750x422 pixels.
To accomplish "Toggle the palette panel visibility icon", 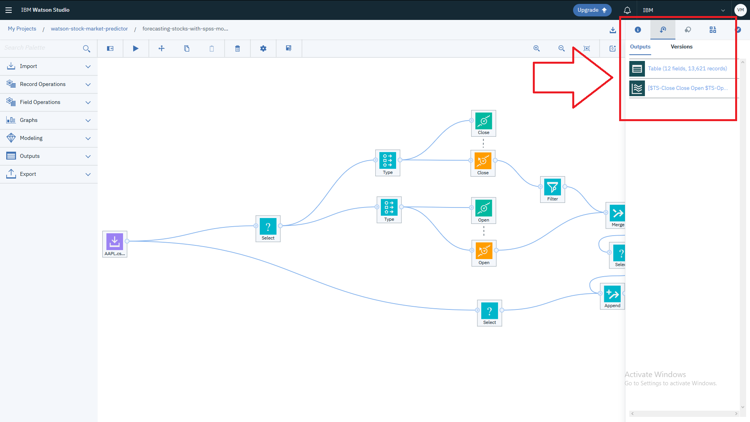I will tap(110, 48).
